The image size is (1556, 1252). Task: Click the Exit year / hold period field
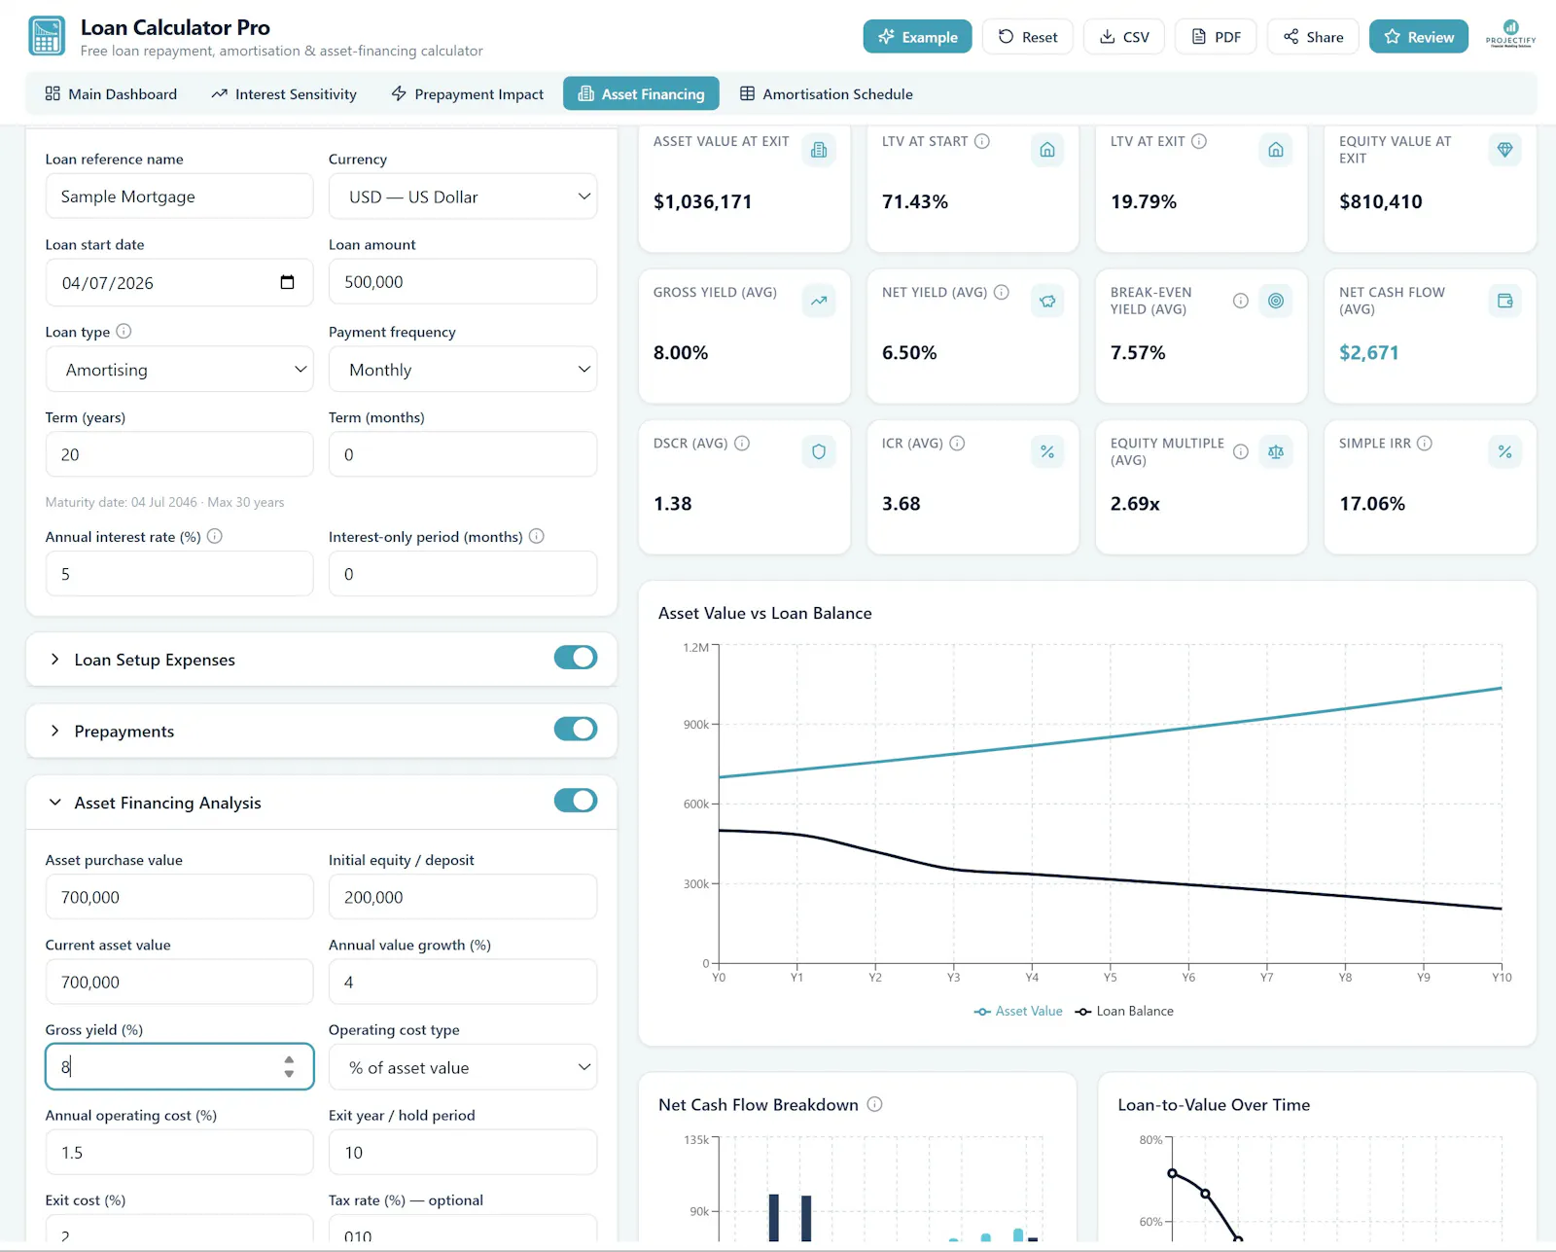click(x=463, y=1152)
